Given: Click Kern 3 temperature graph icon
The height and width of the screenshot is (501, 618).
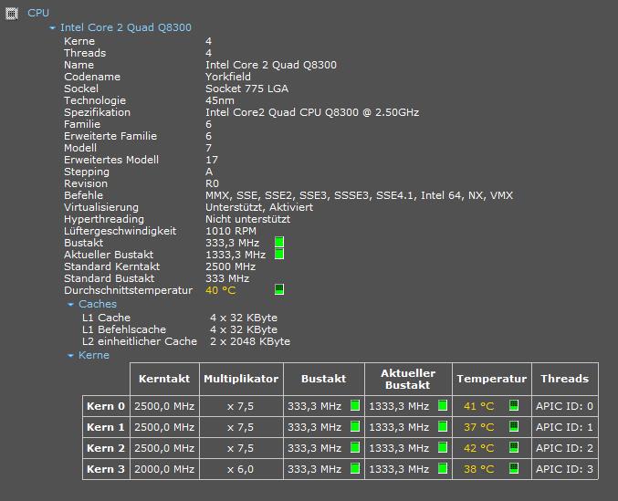Looking at the screenshot, I should coord(514,468).
